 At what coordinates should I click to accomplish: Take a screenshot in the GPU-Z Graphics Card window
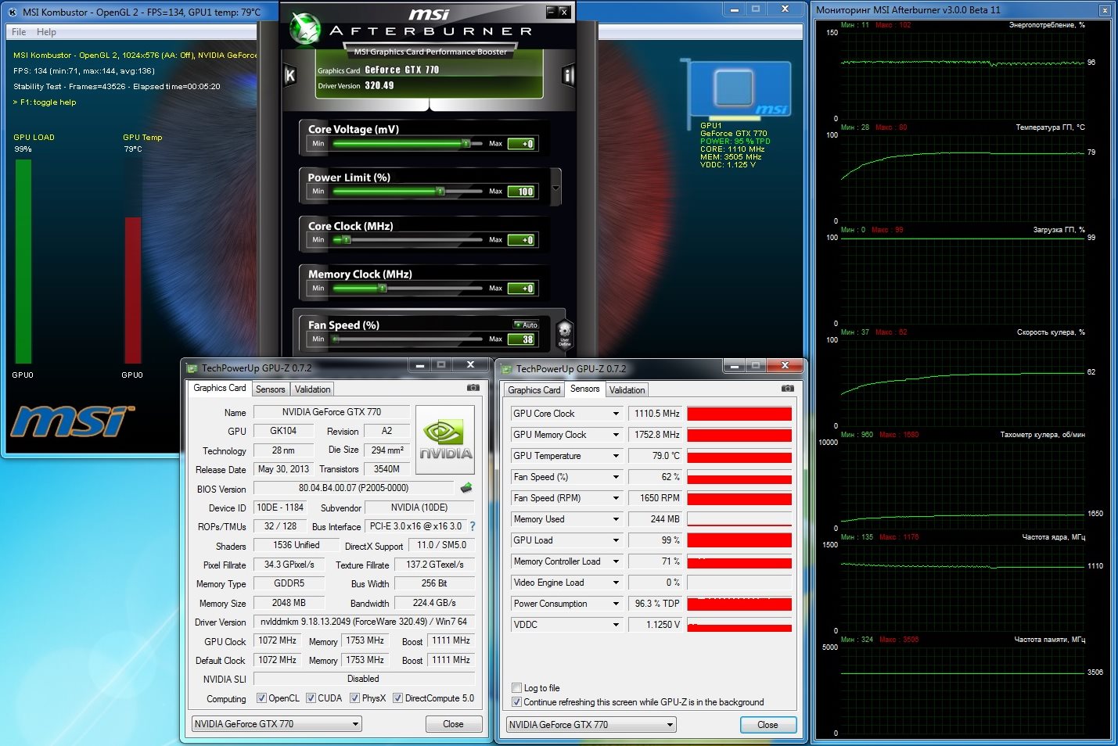point(473,388)
